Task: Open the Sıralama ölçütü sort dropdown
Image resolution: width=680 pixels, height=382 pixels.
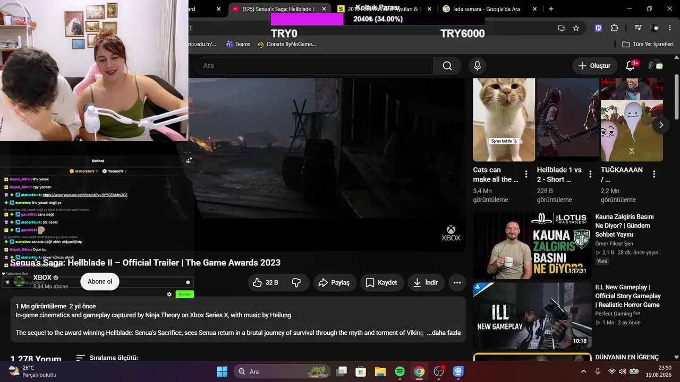Action: tap(107, 358)
